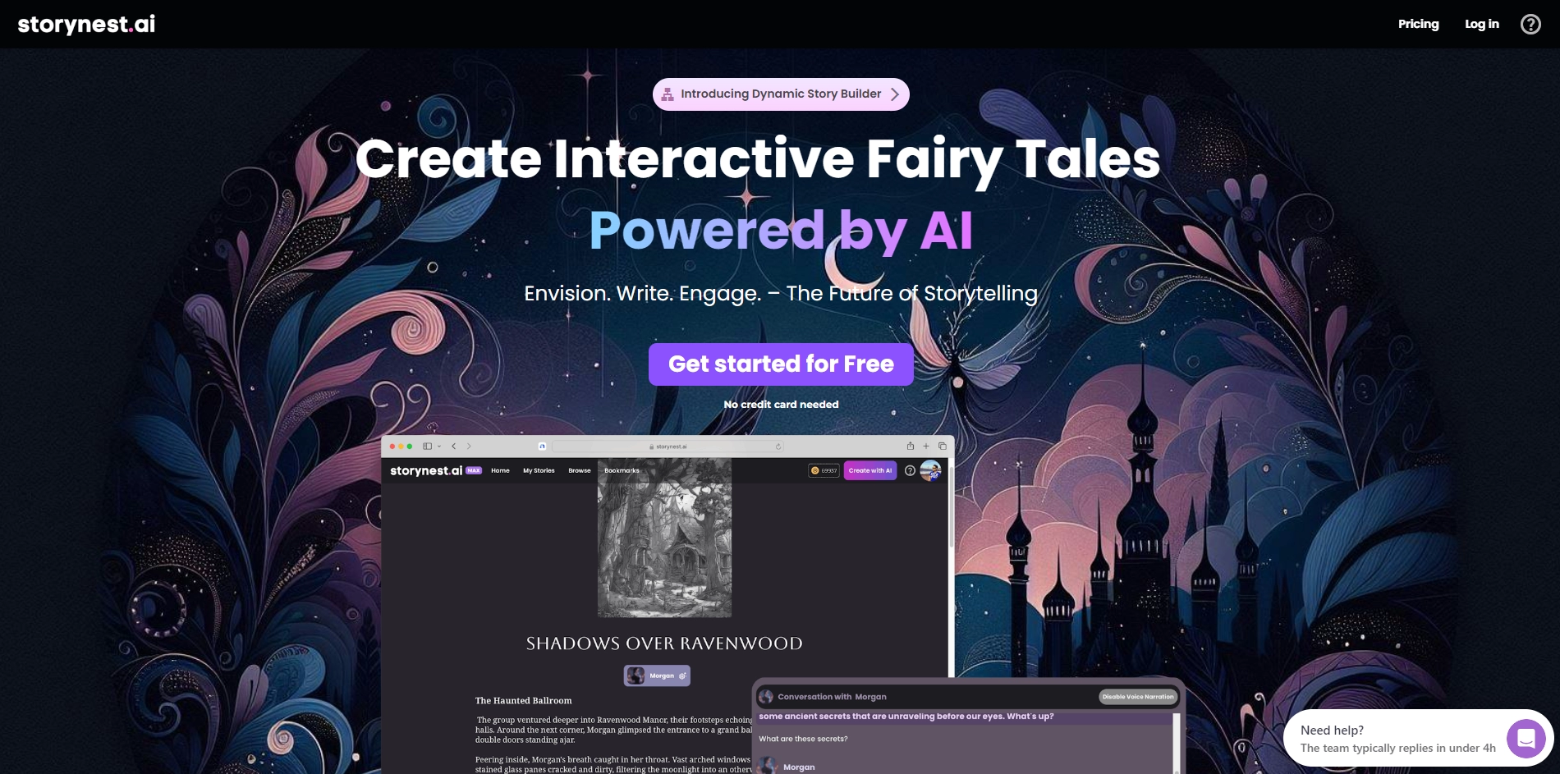Disable Voice Narration in the conversation
The width and height of the screenshot is (1560, 774).
pos(1136,697)
